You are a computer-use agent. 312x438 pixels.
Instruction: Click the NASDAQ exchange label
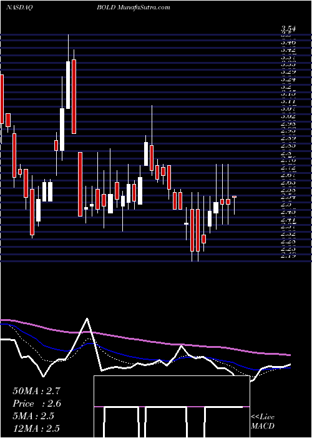20,8
